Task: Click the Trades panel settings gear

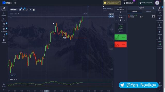Action: [153, 8]
